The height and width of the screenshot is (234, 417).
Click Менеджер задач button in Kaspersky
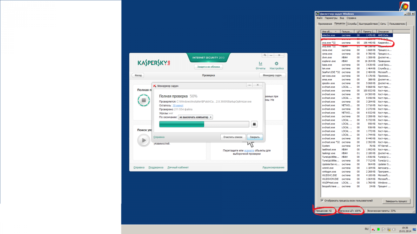point(272,75)
